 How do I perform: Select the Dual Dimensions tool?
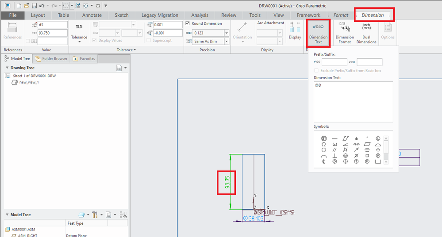tap(366, 32)
